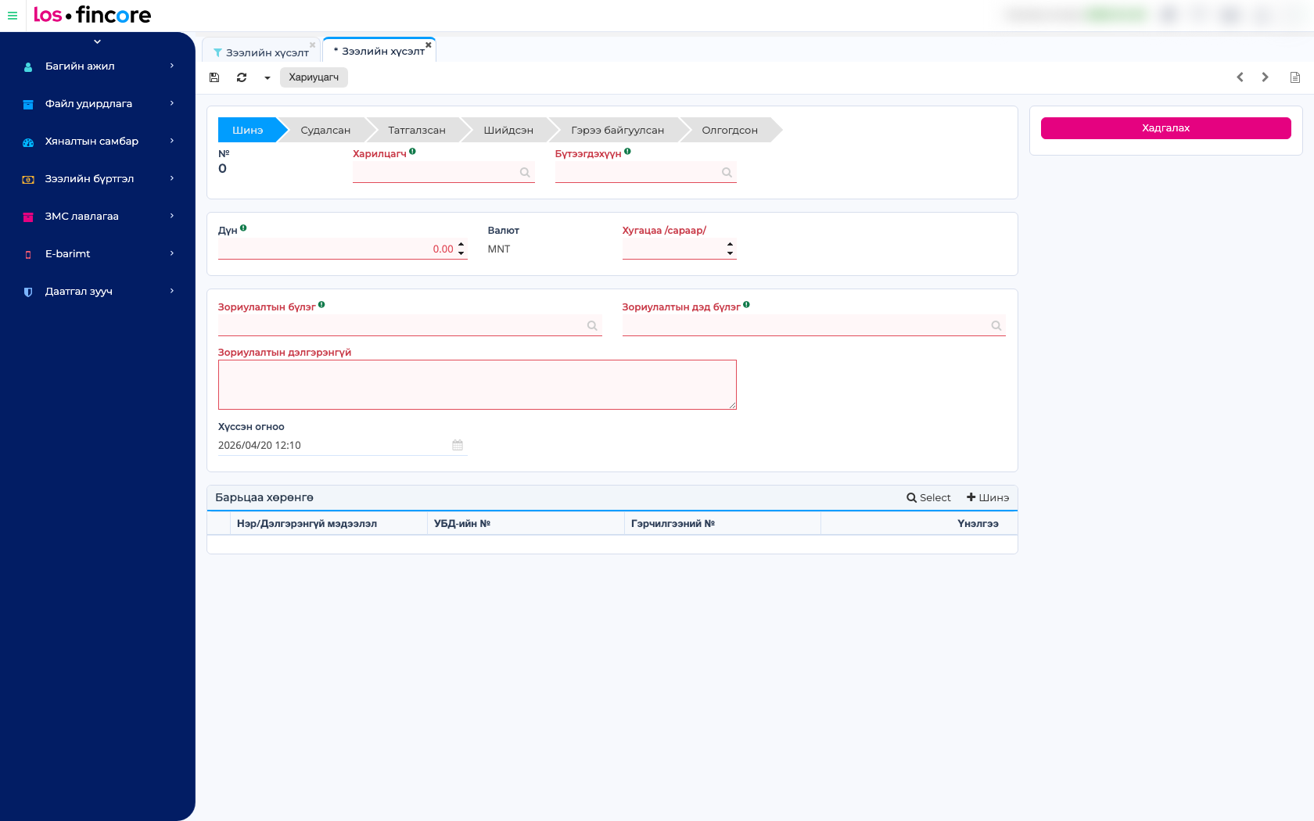1314x821 pixels.
Task: Click the E-barimt mobile icon
Action: 28,255
